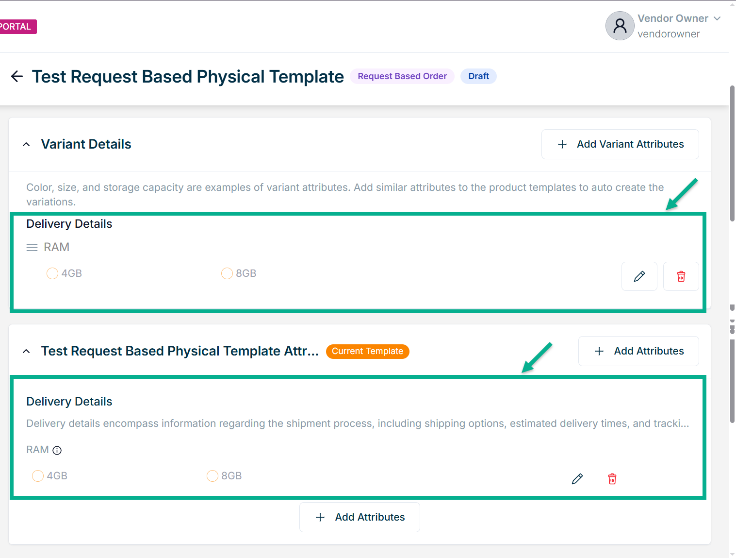Viewport: 736px width, 558px height.
Task: Click the RAM drag handle icon
Action: click(x=32, y=248)
